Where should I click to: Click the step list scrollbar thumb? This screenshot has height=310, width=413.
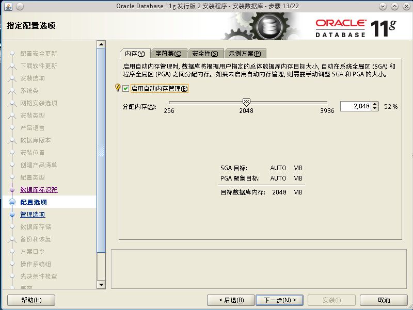[101, 151]
